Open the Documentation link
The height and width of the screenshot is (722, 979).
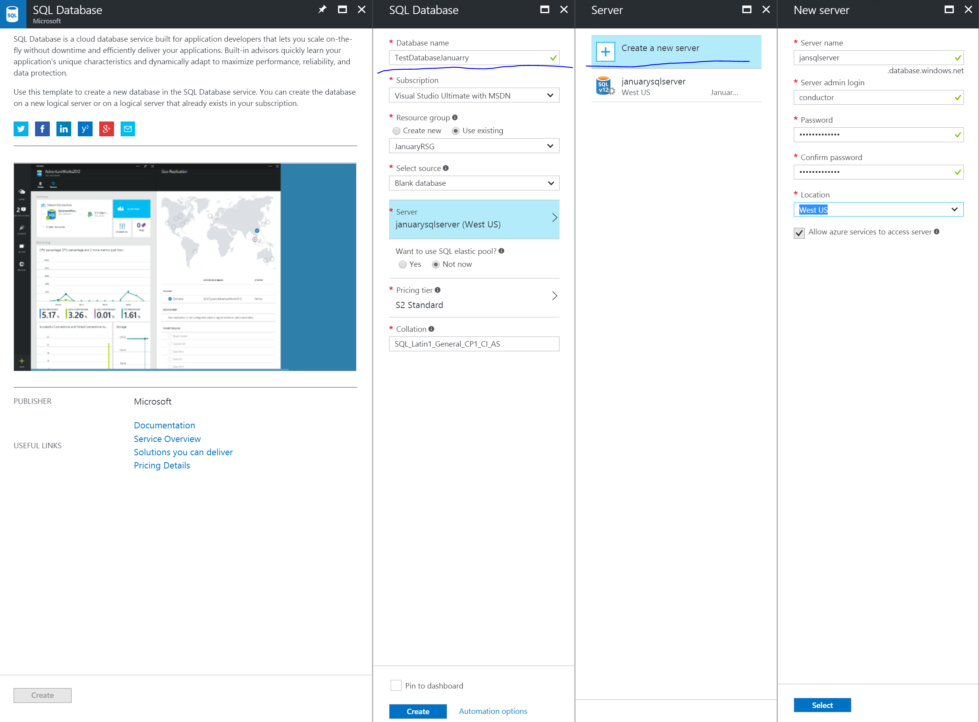[x=164, y=425]
